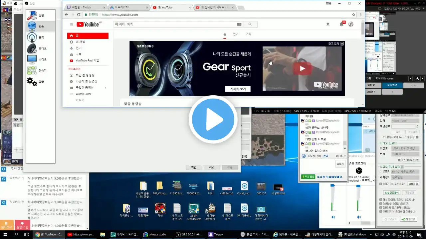The height and width of the screenshot is (239, 426).
Task: Mute the left volume mixer speaker icon
Action: tap(333, 217)
